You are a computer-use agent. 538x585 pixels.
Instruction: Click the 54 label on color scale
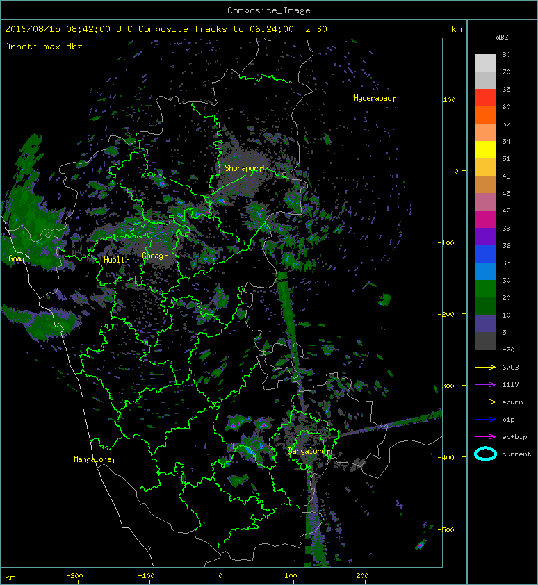click(x=506, y=142)
